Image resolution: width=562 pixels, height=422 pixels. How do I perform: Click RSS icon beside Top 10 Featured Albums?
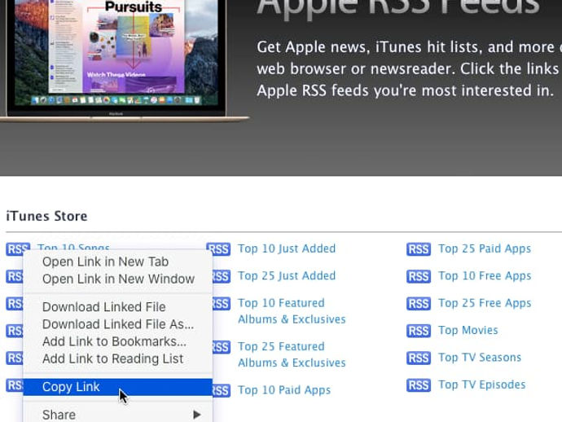pos(222,304)
